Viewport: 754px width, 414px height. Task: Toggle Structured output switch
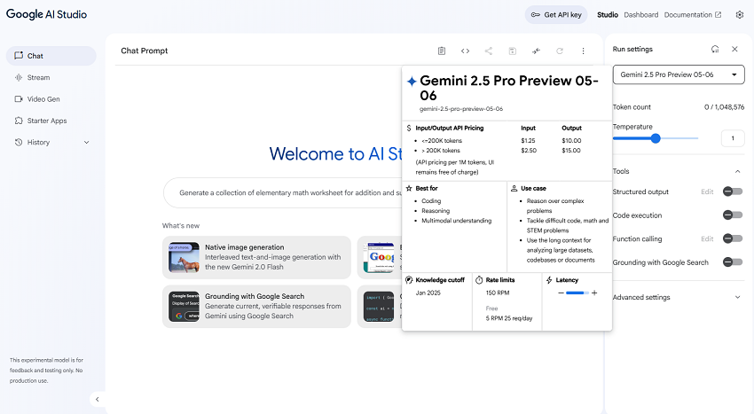click(x=733, y=191)
